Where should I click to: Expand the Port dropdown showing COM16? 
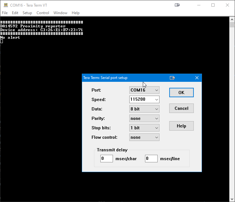coord(144,90)
